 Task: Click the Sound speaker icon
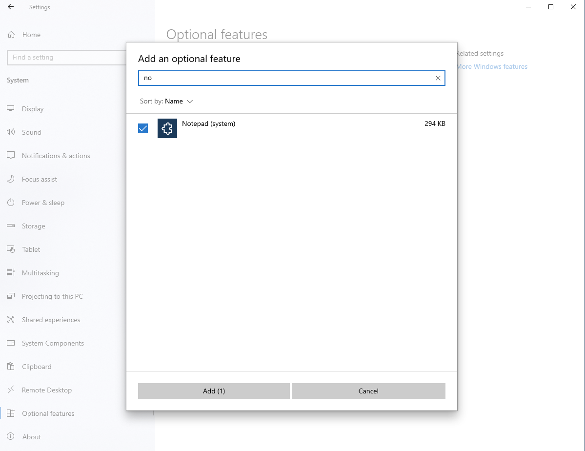(x=11, y=132)
